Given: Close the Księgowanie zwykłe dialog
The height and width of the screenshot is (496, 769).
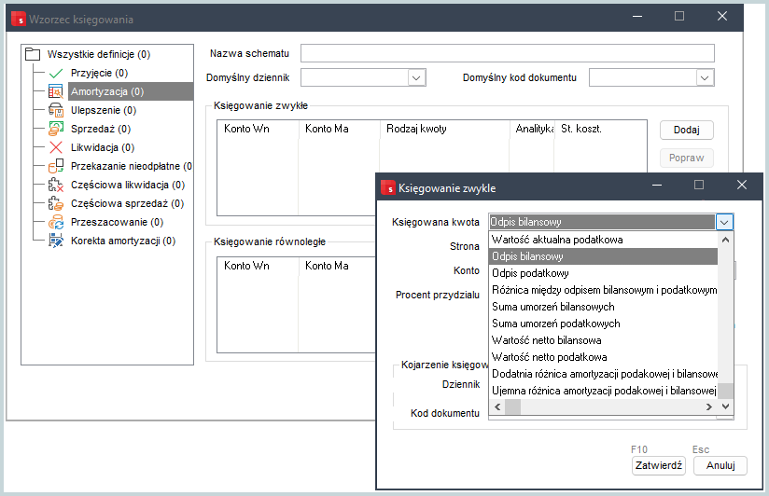Looking at the screenshot, I should (742, 185).
